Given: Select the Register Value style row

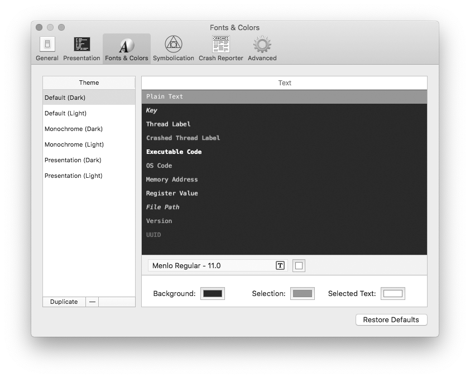Looking at the screenshot, I should click(284, 193).
